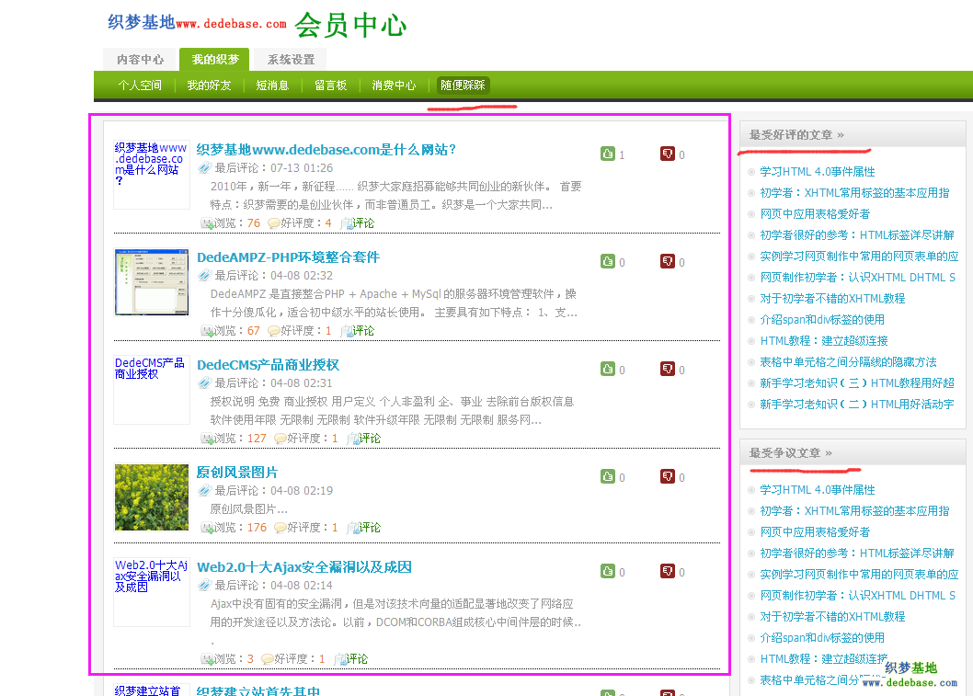Click the 最后评论 icon under 织梦基地www.dedebase.com title

205,167
